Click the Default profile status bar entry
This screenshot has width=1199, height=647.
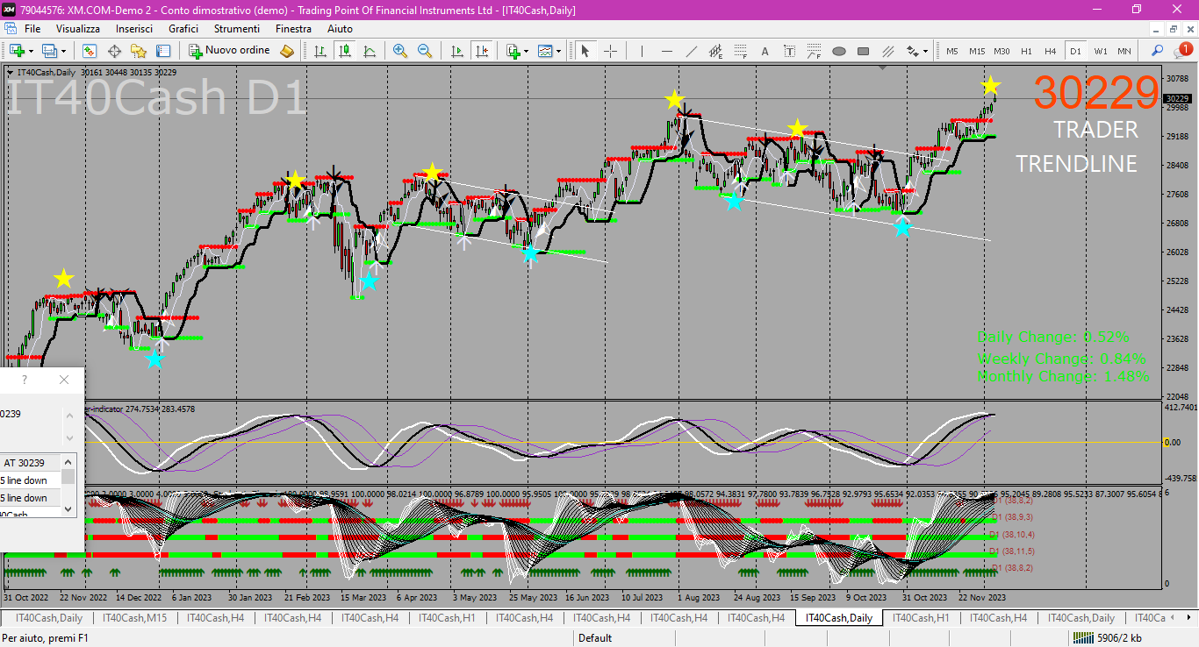point(595,637)
